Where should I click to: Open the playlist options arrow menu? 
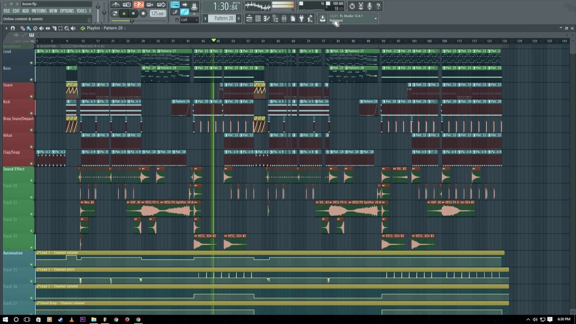pyautogui.click(x=6, y=28)
